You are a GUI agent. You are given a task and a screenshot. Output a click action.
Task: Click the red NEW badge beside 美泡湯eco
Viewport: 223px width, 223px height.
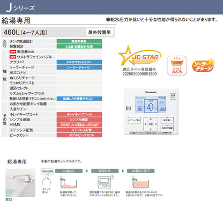pyautogui.click(x=13, y=51)
